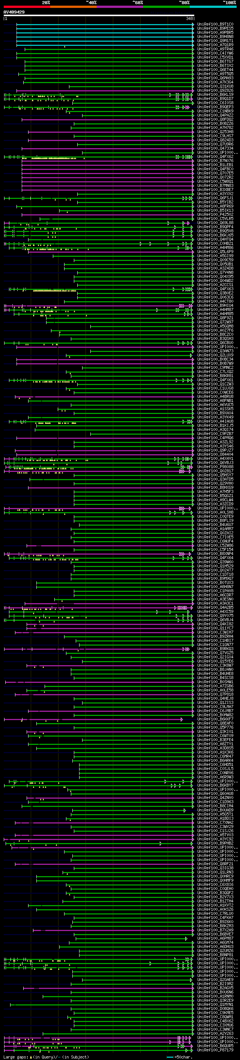240x1060 pixels.
Task: Open hit UniRef100_A9PBR5
Action: [x=215, y=32]
